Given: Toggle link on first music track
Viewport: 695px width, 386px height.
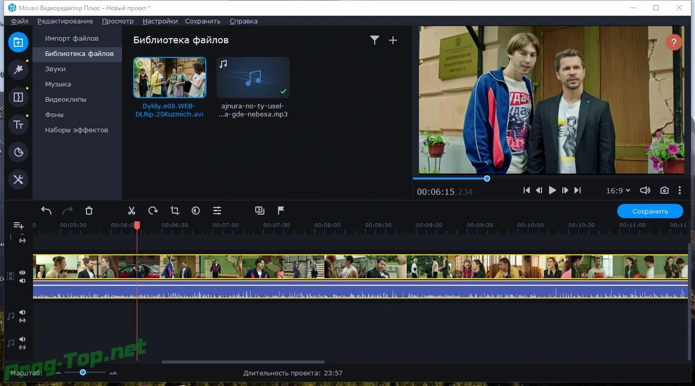Looking at the screenshot, I should (23, 321).
